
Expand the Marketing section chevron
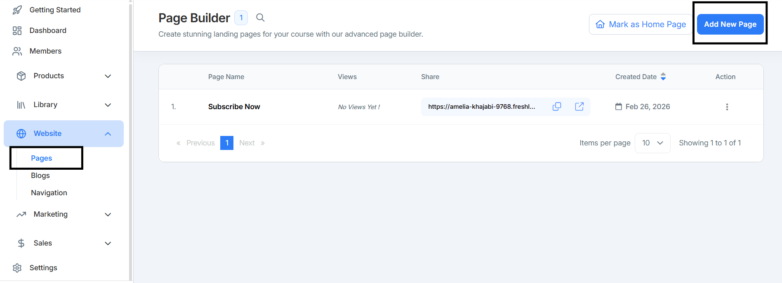coord(108,215)
